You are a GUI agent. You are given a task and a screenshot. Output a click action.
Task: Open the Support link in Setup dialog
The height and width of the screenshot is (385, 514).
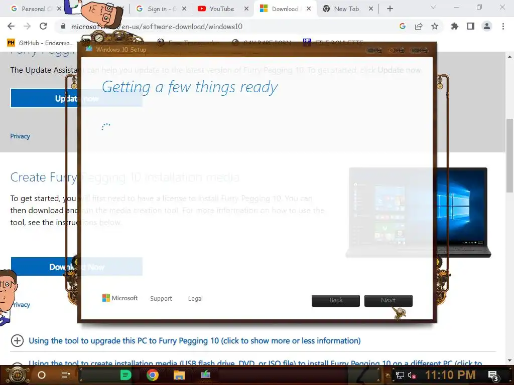point(161,299)
